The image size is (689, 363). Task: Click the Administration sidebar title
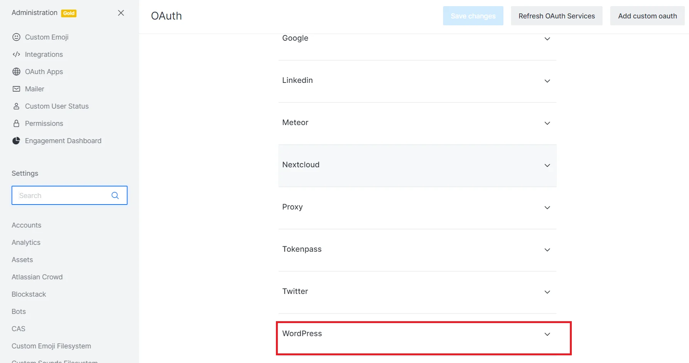click(x=35, y=13)
